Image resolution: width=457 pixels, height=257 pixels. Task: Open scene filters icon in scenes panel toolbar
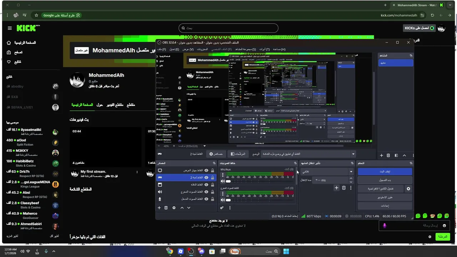click(396, 155)
